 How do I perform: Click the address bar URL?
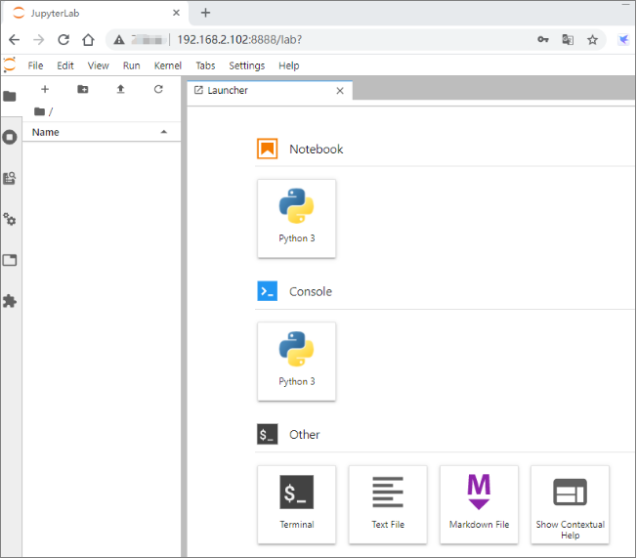(239, 39)
